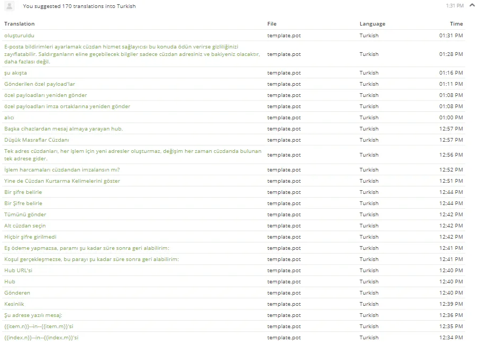Open the '{{index.n}}--in--{{index.m}}'si' translation

coord(42,338)
